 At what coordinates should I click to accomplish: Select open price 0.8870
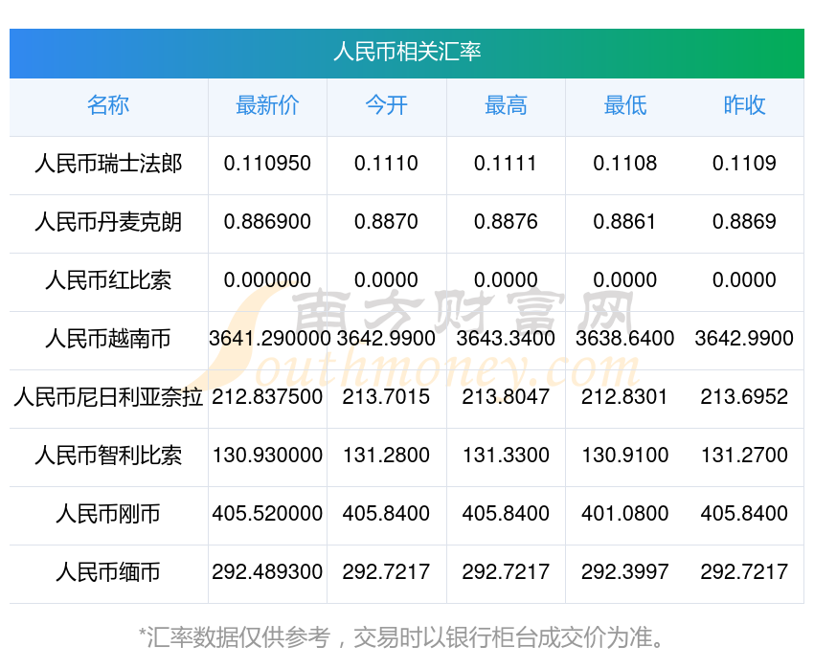click(x=386, y=222)
